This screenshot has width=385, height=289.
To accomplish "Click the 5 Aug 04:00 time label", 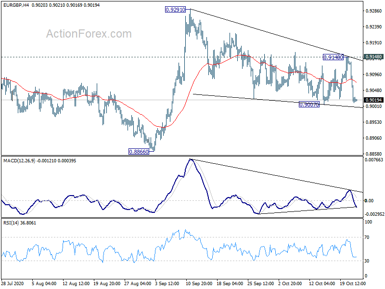I will point(44,283).
